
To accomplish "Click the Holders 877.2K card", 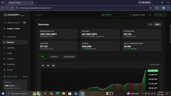I will pos(58,46).
